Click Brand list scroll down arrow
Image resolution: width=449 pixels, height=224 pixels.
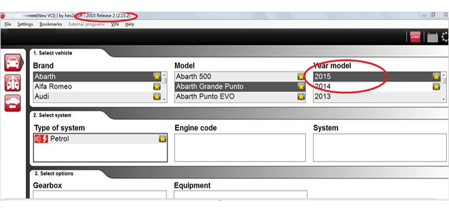(164, 99)
